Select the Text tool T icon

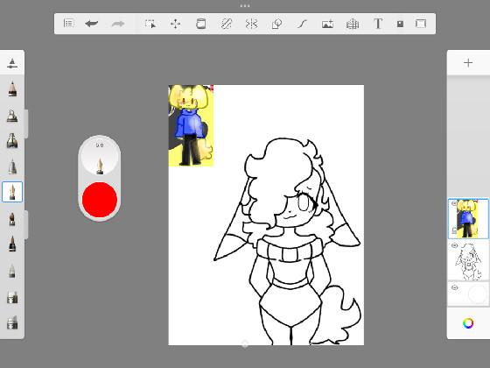click(x=378, y=24)
